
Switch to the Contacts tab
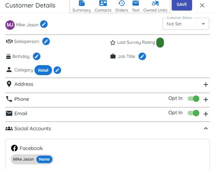(x=103, y=6)
